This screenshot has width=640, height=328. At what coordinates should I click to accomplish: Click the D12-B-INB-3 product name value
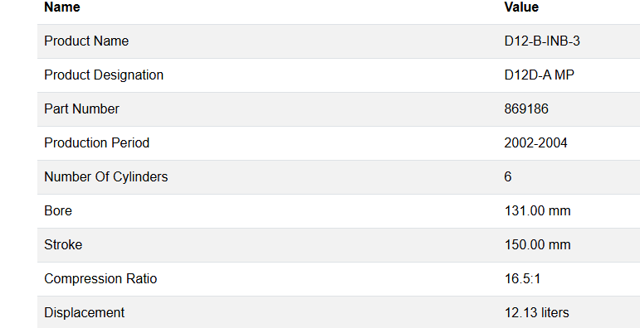pyautogui.click(x=542, y=41)
